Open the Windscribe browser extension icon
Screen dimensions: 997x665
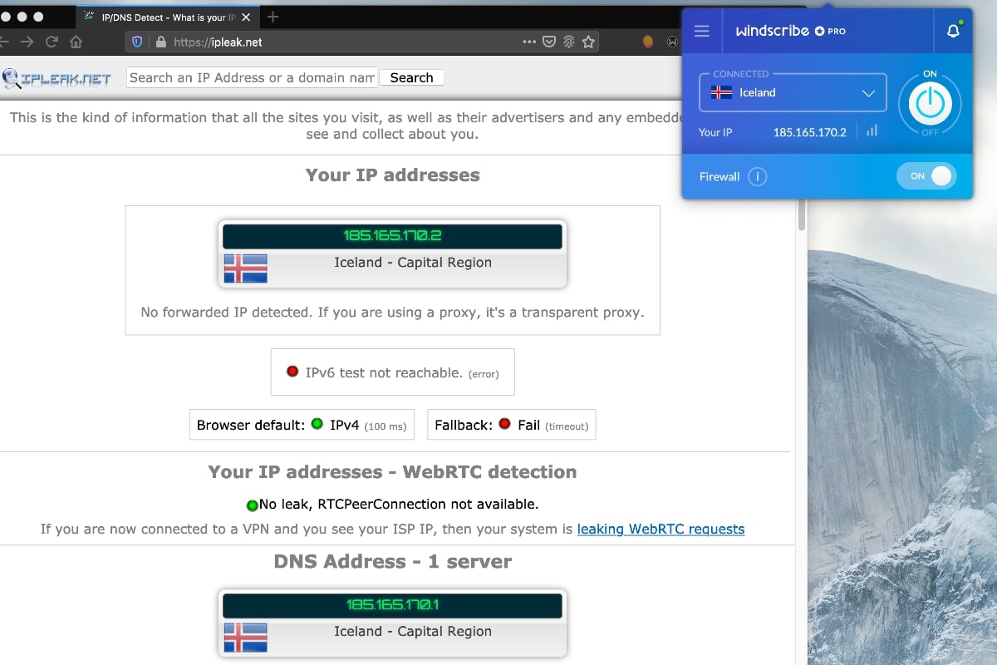[x=672, y=42]
